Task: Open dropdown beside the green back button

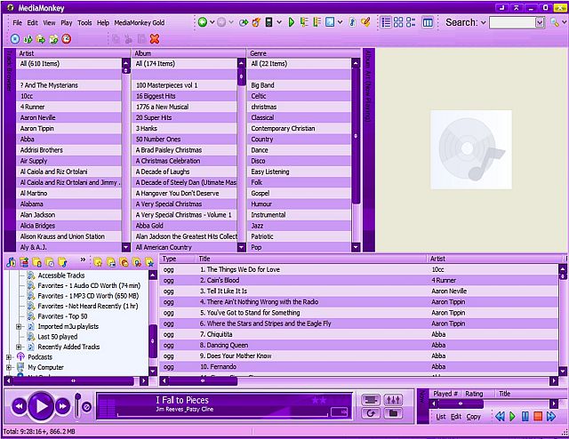Action: click(x=212, y=22)
